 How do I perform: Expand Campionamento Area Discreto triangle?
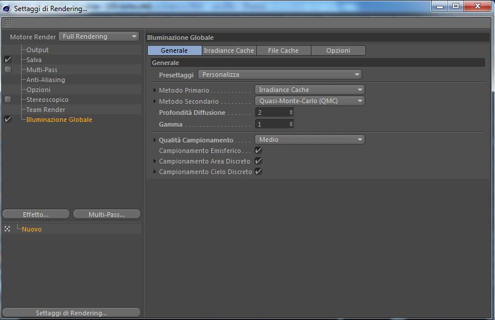pyautogui.click(x=154, y=161)
